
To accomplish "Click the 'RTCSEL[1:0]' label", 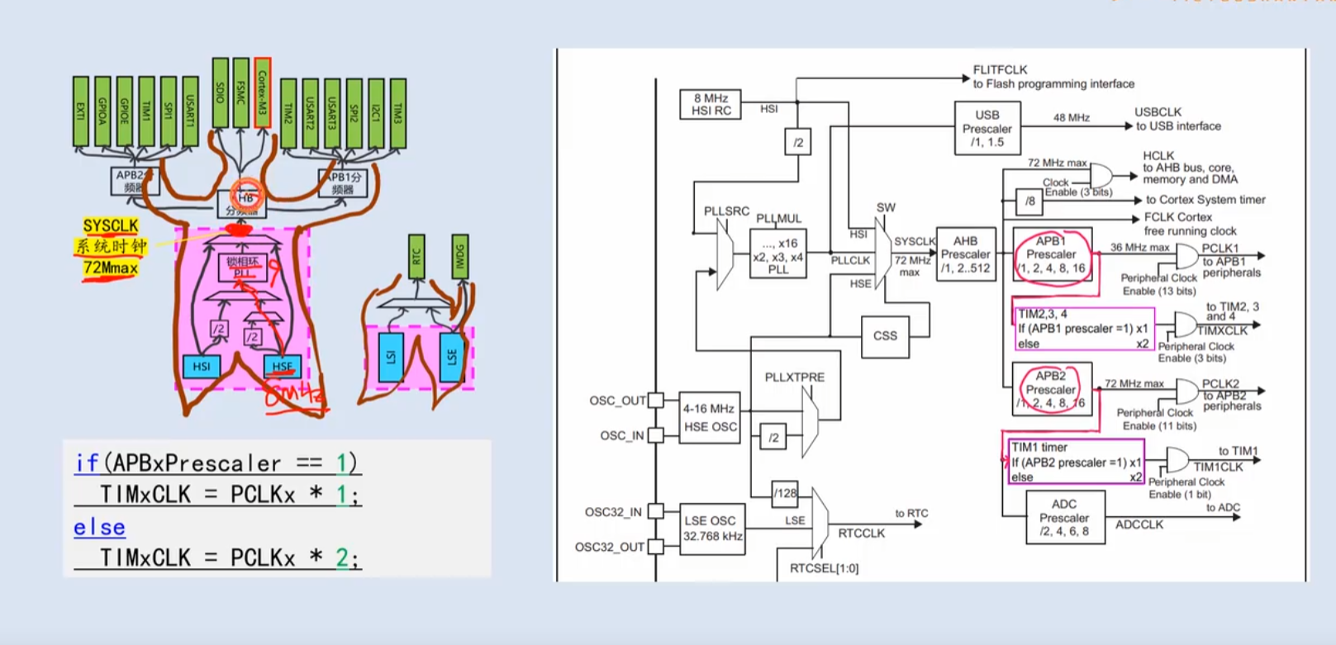I will 824,568.
